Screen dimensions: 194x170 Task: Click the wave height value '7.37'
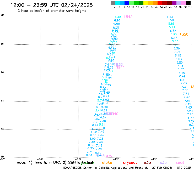(x=186, y=97)
